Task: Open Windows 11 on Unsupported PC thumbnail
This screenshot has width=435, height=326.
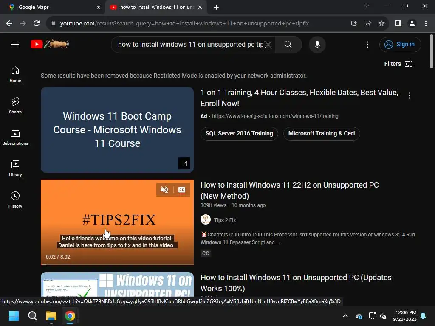Action: [117, 284]
